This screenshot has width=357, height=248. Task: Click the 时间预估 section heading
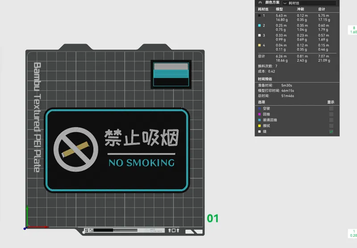point(265,79)
